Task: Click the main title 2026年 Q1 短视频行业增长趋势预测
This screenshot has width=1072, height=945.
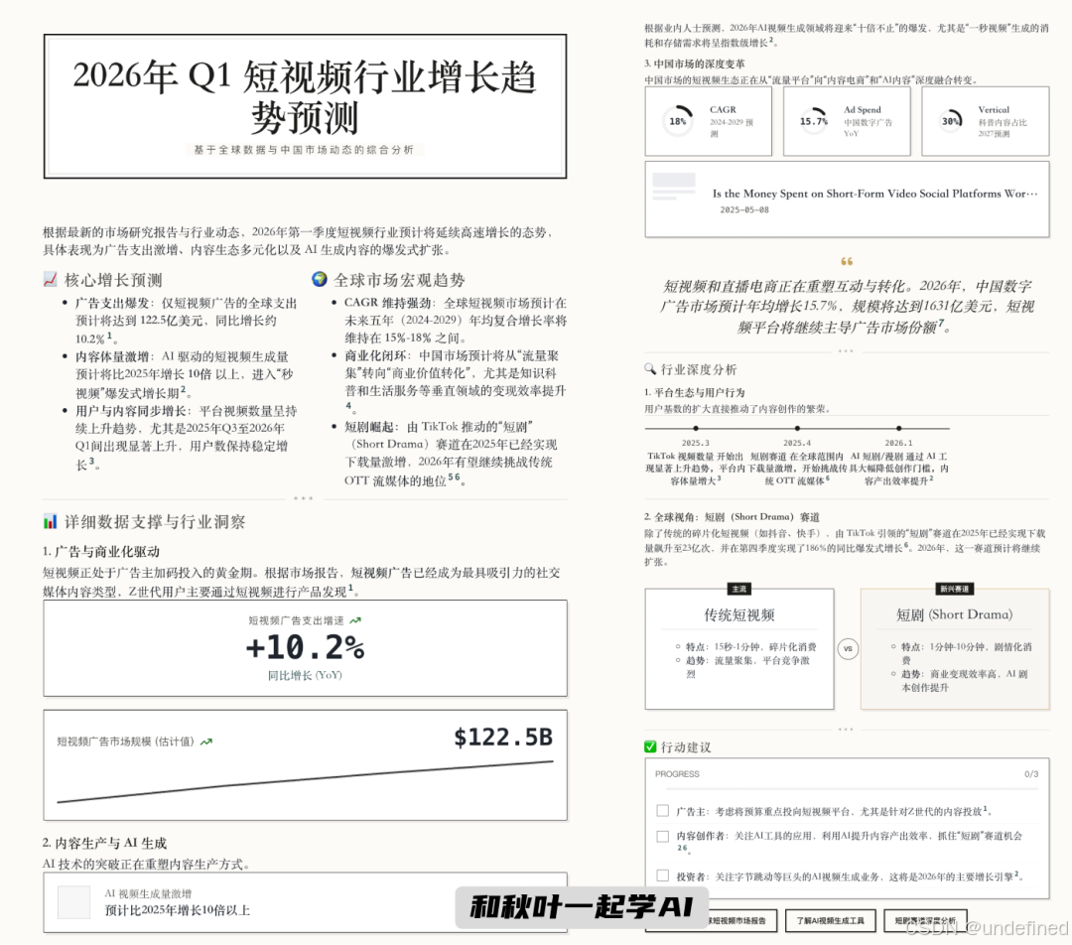Action: pyautogui.click(x=305, y=96)
